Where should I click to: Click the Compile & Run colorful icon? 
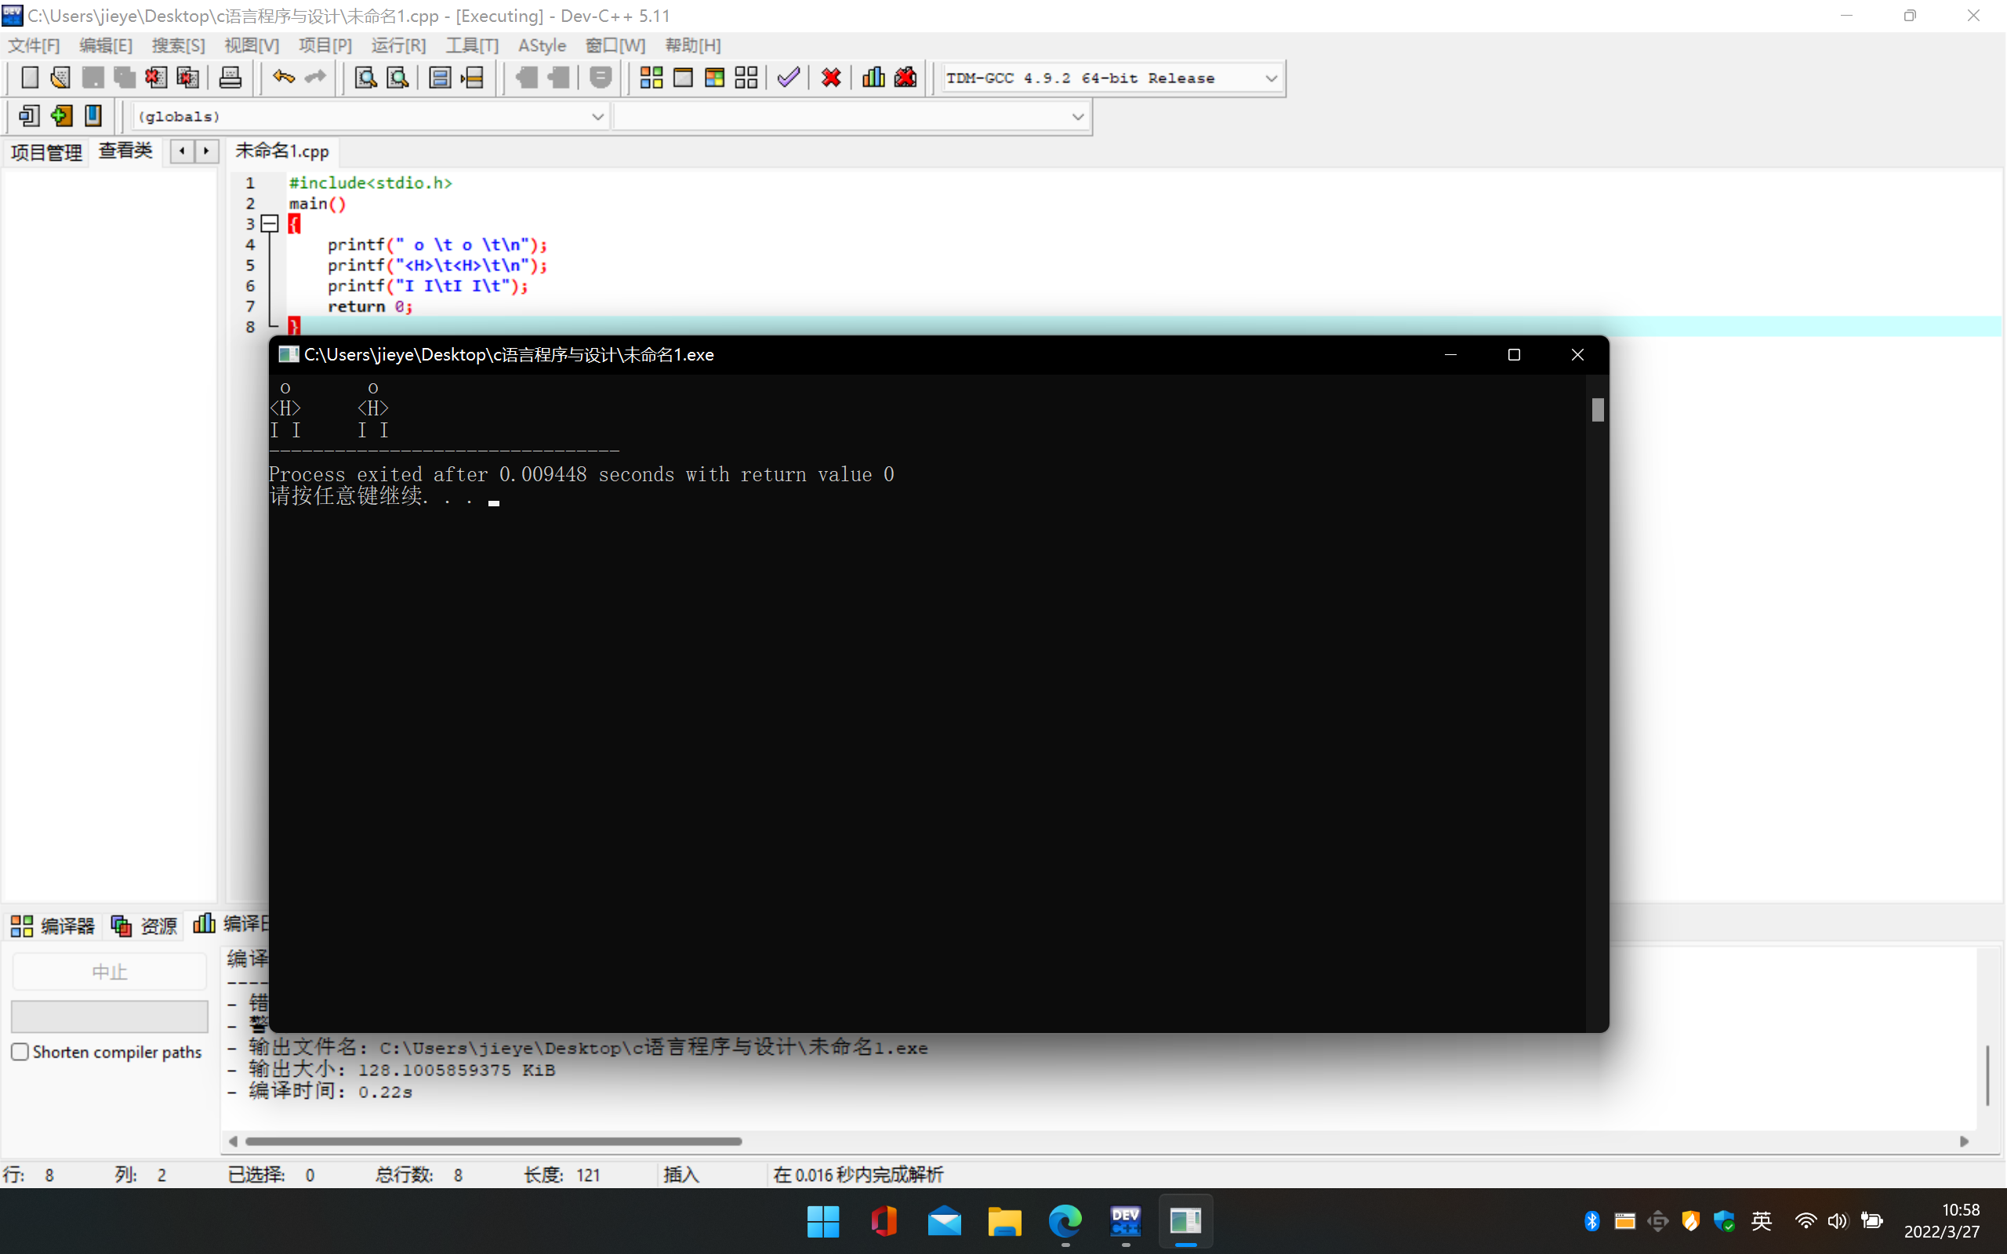(x=714, y=78)
